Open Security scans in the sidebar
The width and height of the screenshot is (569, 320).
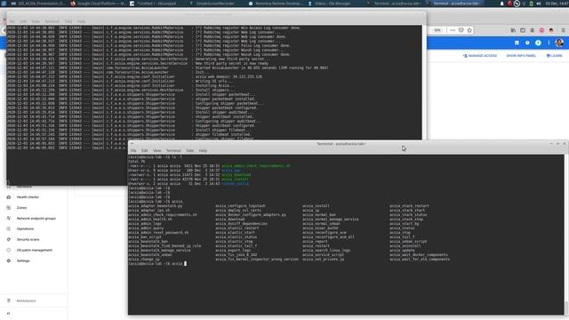[28, 239]
